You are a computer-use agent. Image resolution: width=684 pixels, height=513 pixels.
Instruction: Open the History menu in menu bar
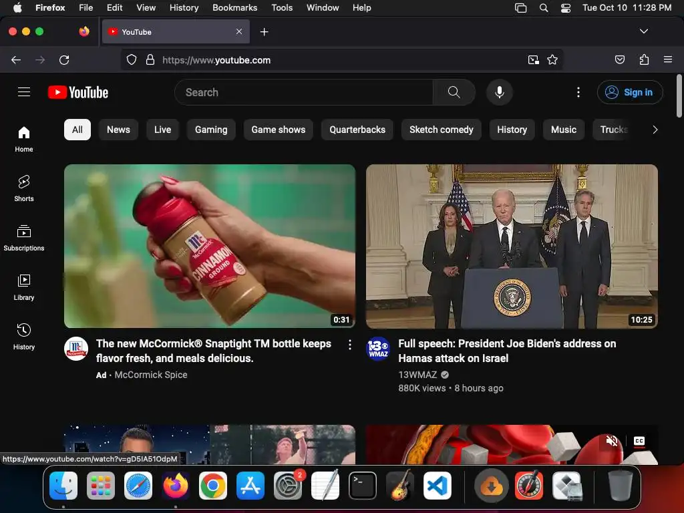point(184,8)
